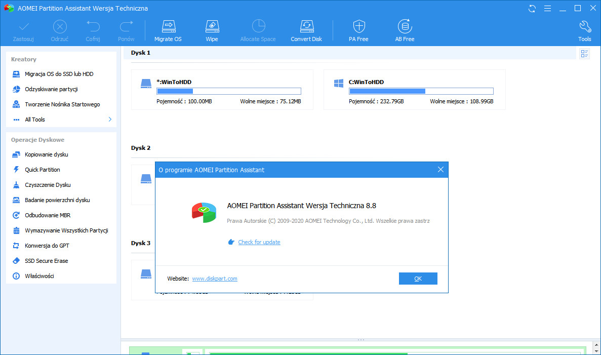The image size is (601, 355).
Task: Click the Dysk 3 partition drive icon
Action: [x=146, y=274]
